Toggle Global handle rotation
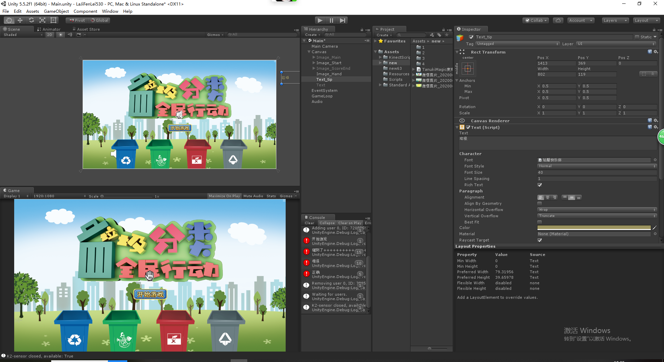The width and height of the screenshot is (664, 362). pos(100,20)
